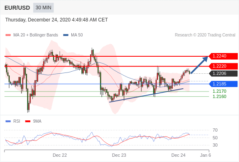239x162 pixels.
Task: Click the Jan 6 date axis label
Action: click(205, 155)
